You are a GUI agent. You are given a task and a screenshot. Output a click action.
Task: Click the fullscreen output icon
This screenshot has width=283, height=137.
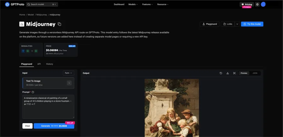coord(234,73)
